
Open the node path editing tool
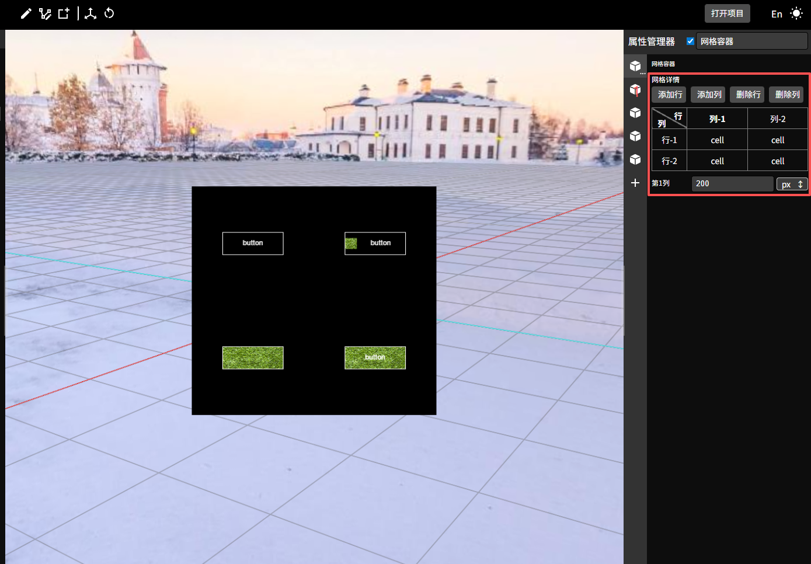pos(45,13)
